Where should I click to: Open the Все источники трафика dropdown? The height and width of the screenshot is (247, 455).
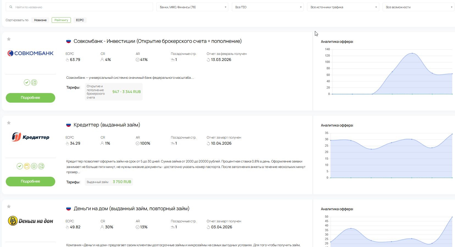[x=343, y=7]
